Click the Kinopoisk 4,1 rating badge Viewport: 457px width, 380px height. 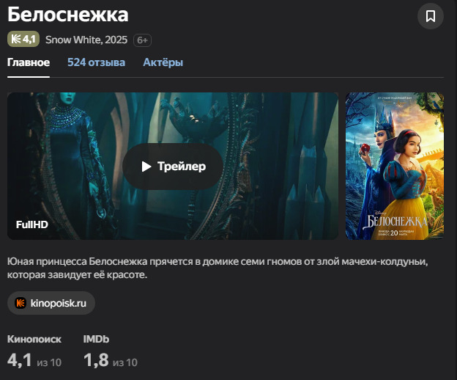23,39
